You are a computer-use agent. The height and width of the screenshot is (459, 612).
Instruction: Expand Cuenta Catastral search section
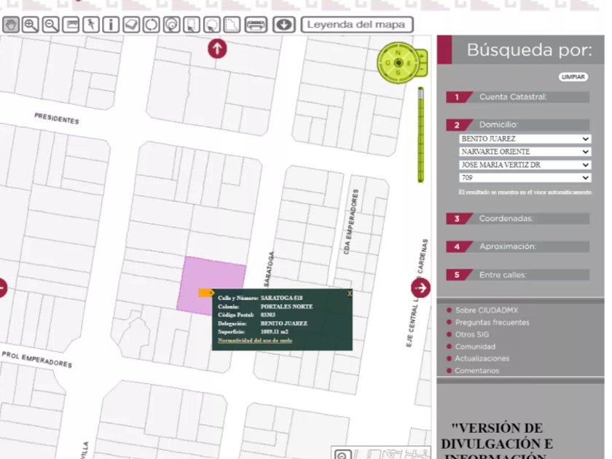click(x=518, y=97)
